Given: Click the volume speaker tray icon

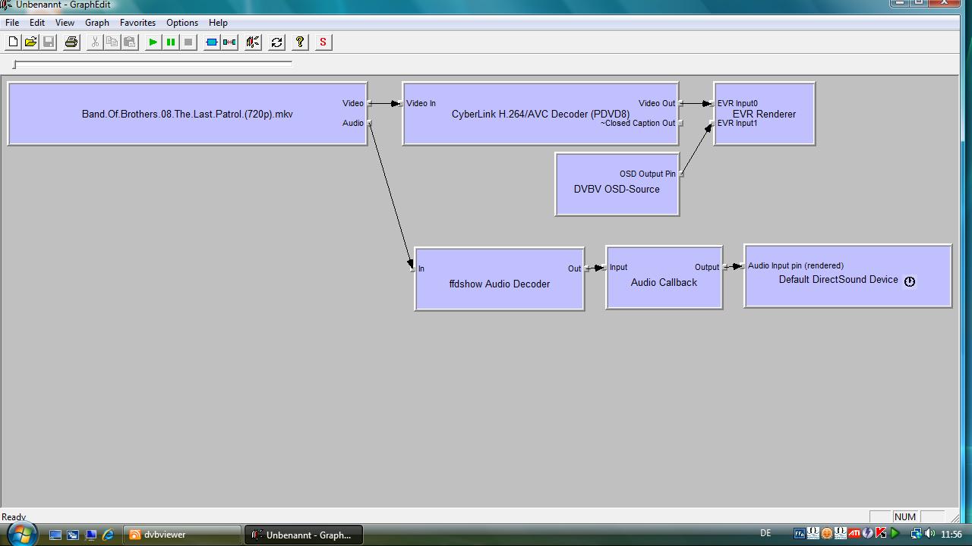Looking at the screenshot, I should (x=929, y=534).
